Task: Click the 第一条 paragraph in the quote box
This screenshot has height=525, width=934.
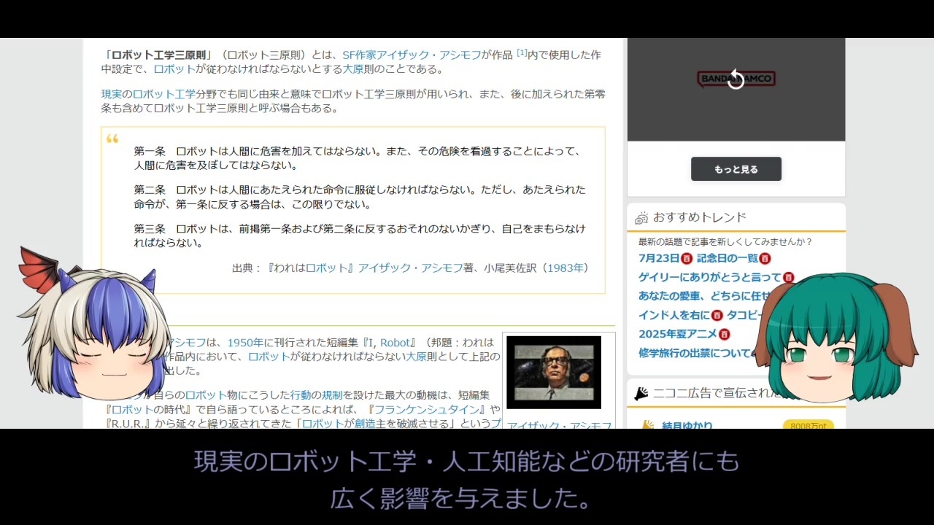Action: click(358, 158)
